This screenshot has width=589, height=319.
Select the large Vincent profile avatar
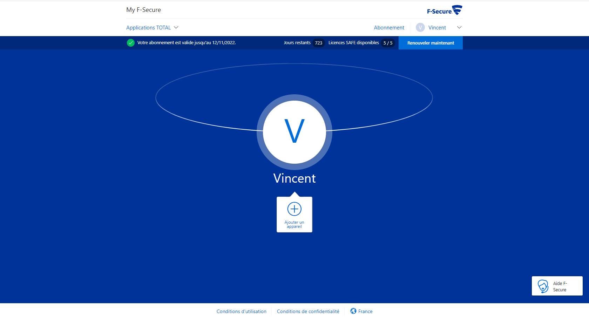point(294,132)
